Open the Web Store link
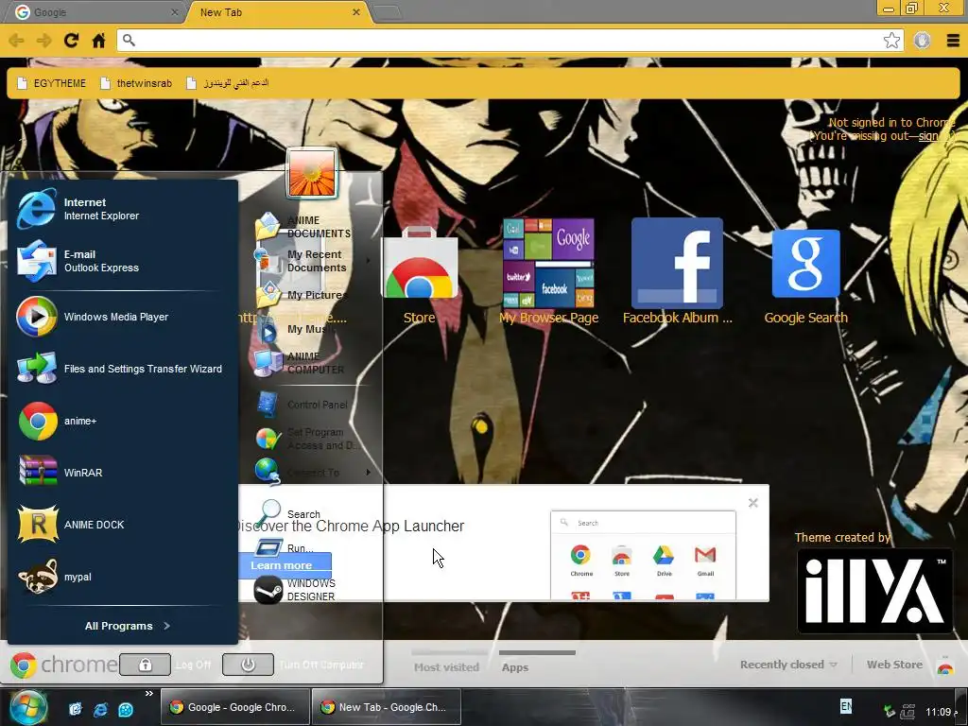Image resolution: width=968 pixels, height=726 pixels. (894, 665)
